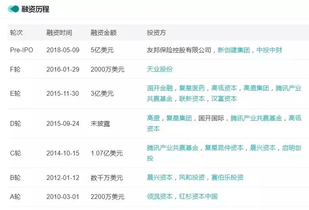Select the F轮 round cell
Image resolution: width=309 pixels, height=210 pixels.
(15, 69)
